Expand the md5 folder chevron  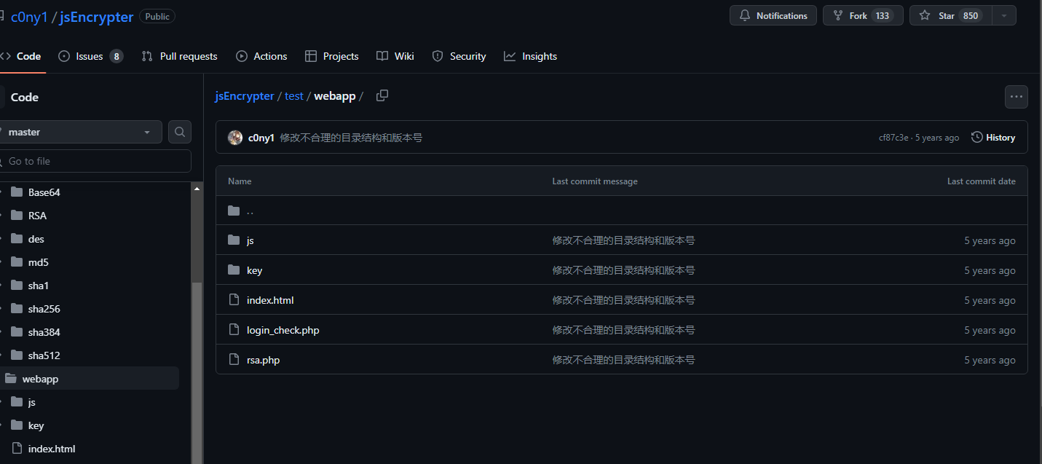tap(1, 262)
